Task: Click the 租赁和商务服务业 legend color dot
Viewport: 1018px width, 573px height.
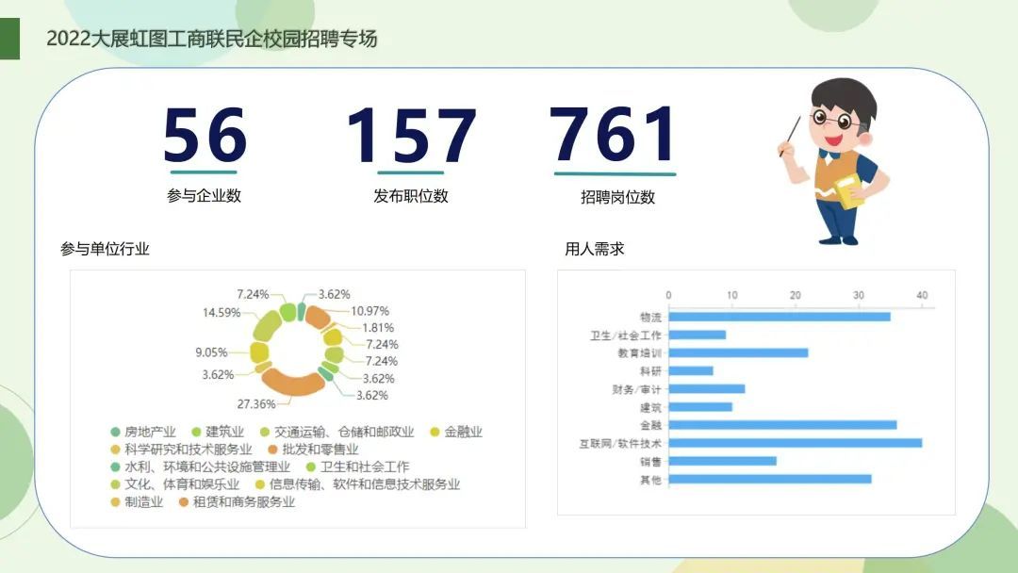Action: [x=184, y=501]
